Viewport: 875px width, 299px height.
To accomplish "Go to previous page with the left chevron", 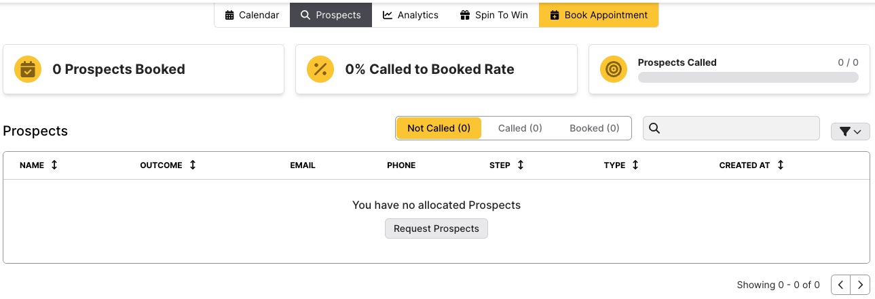I will point(841,285).
